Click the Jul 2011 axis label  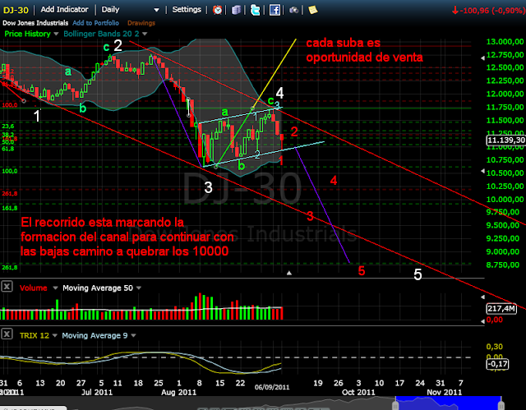pyautogui.click(x=97, y=392)
